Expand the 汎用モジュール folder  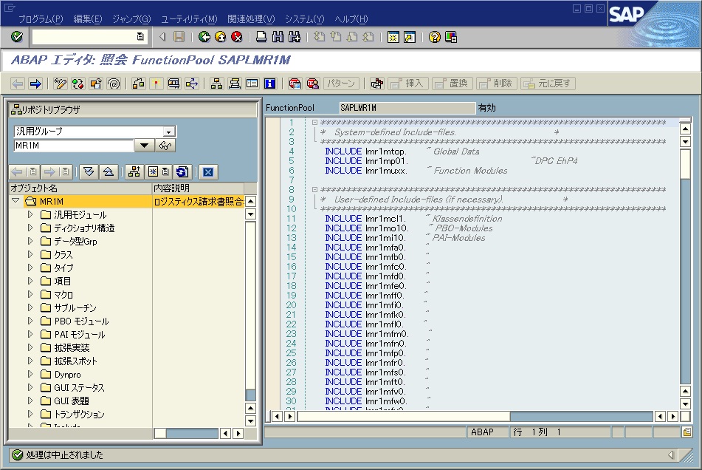[x=30, y=214]
